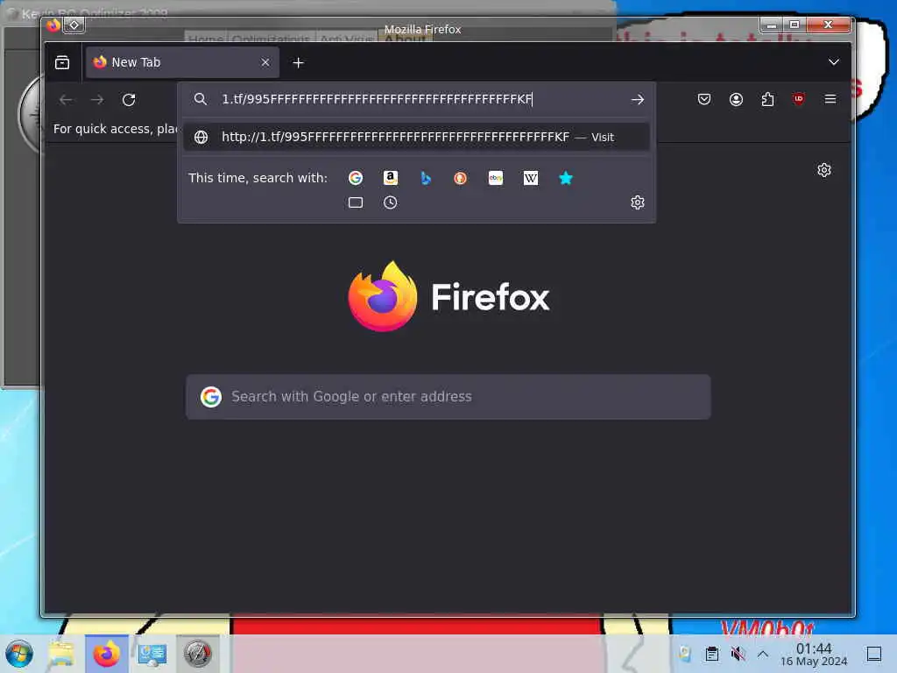
Task: Close the New Tab tab
Action: click(265, 62)
